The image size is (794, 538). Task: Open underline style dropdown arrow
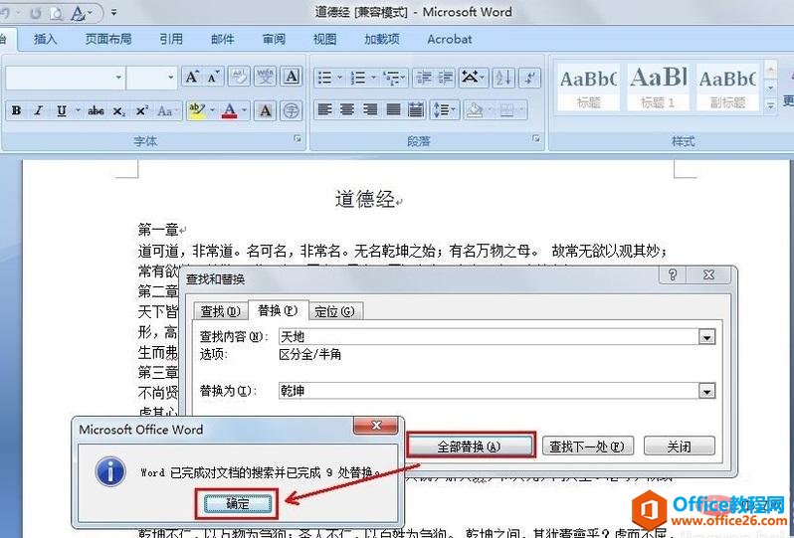click(x=78, y=110)
